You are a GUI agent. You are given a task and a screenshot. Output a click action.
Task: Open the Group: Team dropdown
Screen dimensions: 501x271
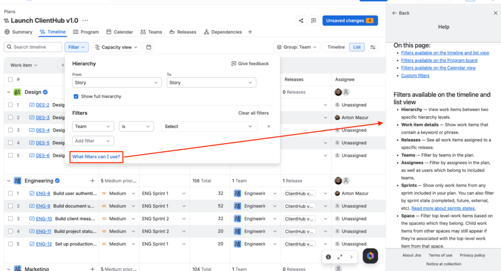[296, 47]
